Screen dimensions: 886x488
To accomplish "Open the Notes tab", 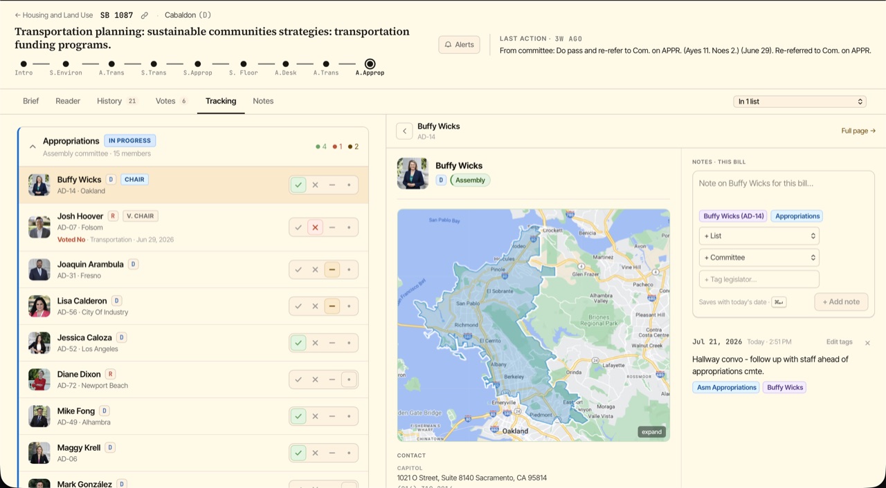I will click(x=263, y=101).
